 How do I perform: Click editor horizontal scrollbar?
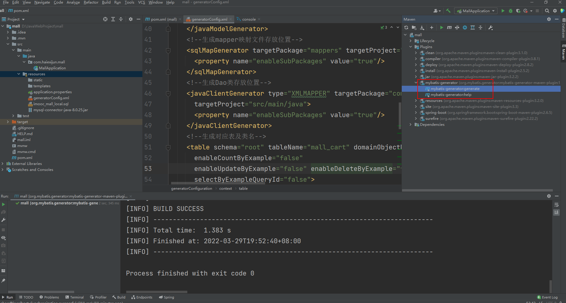click(x=218, y=183)
